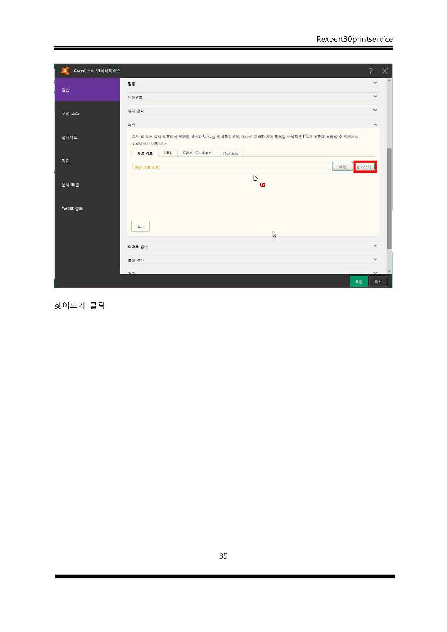Click the 특별 검사 section header text

point(136,260)
